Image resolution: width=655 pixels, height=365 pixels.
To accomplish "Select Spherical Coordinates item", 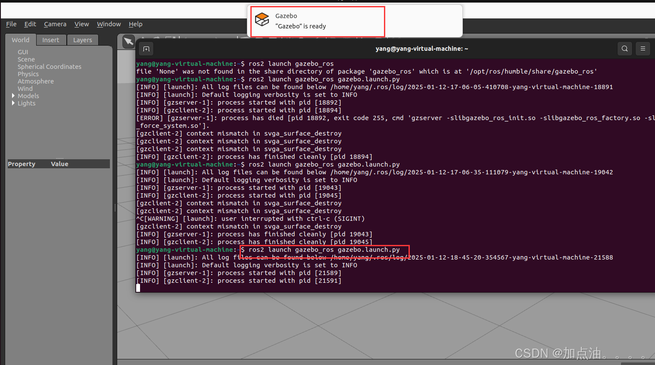I will [x=49, y=67].
